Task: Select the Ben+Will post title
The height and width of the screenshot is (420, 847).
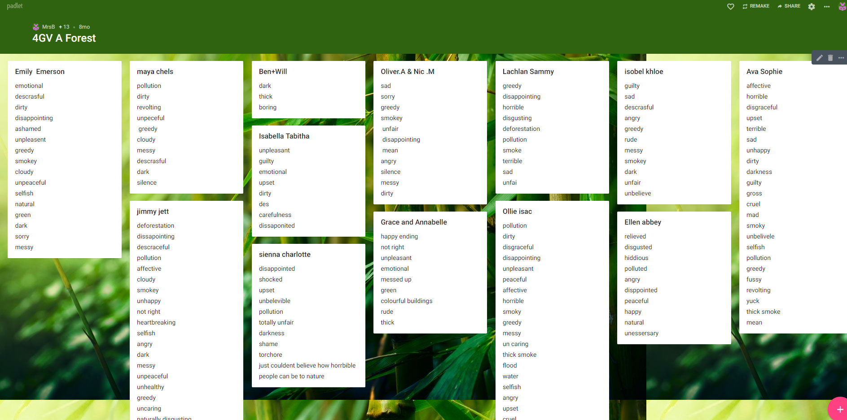Action: point(273,72)
